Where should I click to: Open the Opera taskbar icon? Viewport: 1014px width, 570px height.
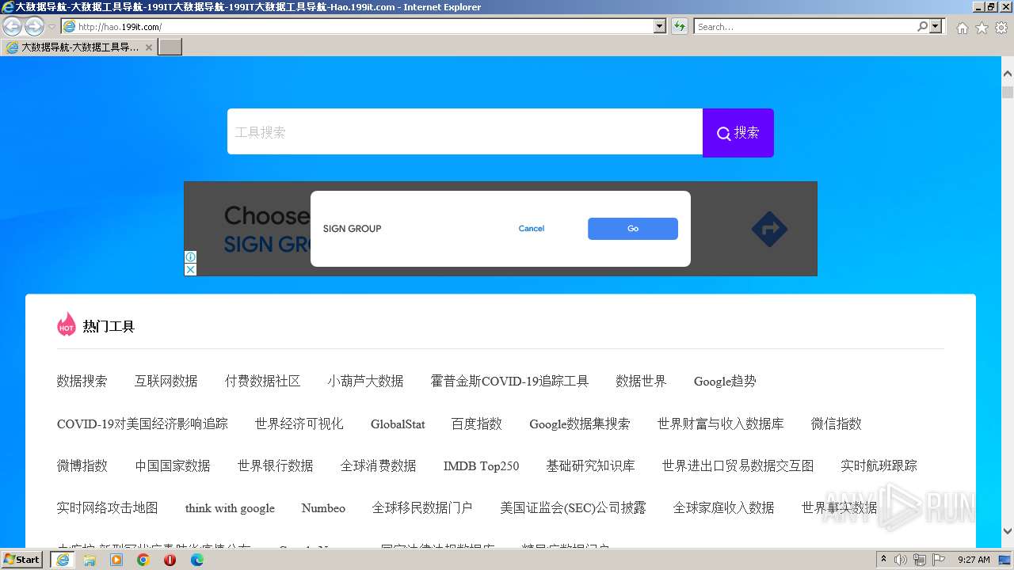[x=170, y=560]
